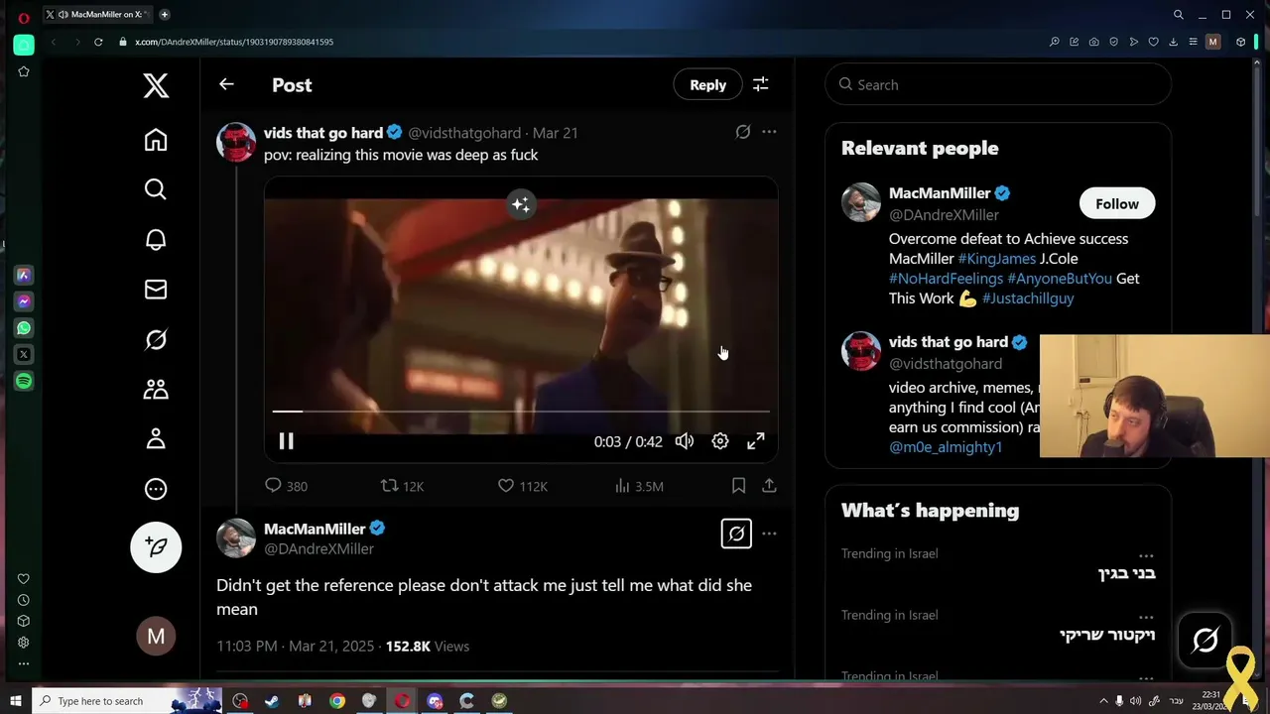The width and height of the screenshot is (1270, 714).
Task: Open more menu on MacManMiller post
Action: point(769,534)
